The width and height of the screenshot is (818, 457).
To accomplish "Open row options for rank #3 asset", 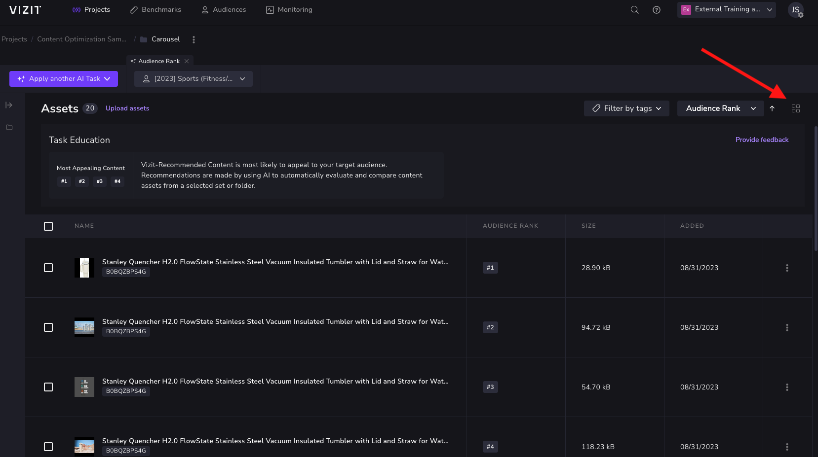I will pyautogui.click(x=787, y=387).
